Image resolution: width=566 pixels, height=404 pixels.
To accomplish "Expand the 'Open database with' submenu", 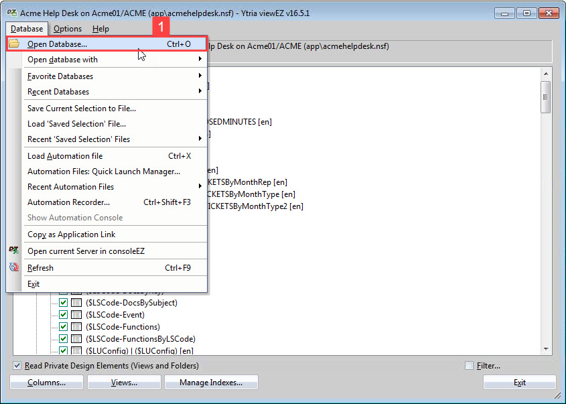I will (x=100, y=59).
